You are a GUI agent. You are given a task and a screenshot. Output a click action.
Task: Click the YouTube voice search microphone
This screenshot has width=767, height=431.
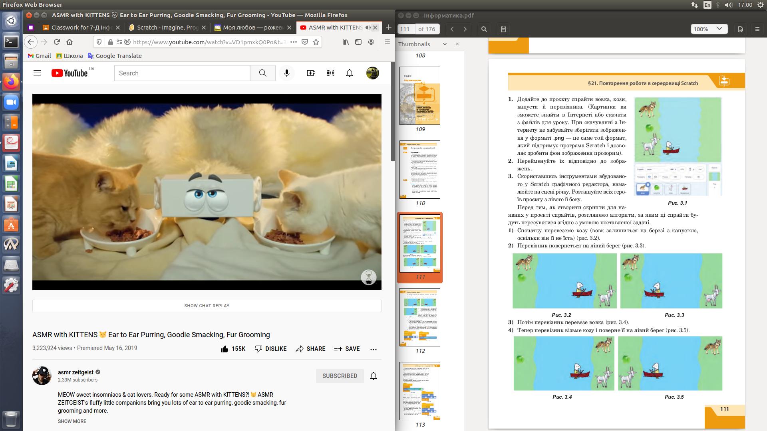pyautogui.click(x=286, y=73)
